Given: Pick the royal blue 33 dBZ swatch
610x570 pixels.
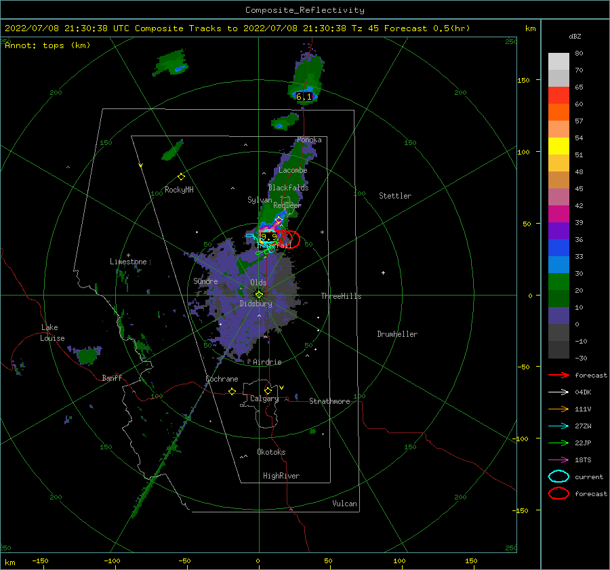Looking at the screenshot, I should pos(558,248).
